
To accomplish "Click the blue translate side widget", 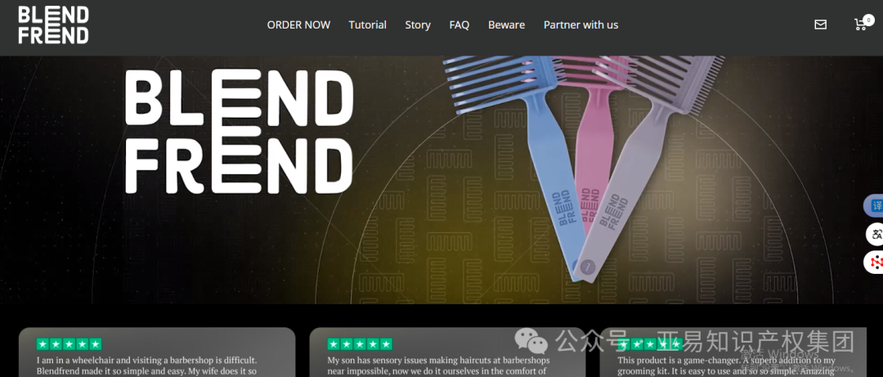I will [874, 206].
